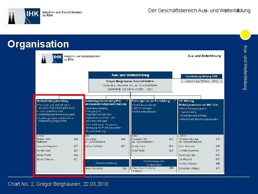
Task: Click the 'Sekretariat: Christiane Schäfer' line
Action: tap(130, 89)
